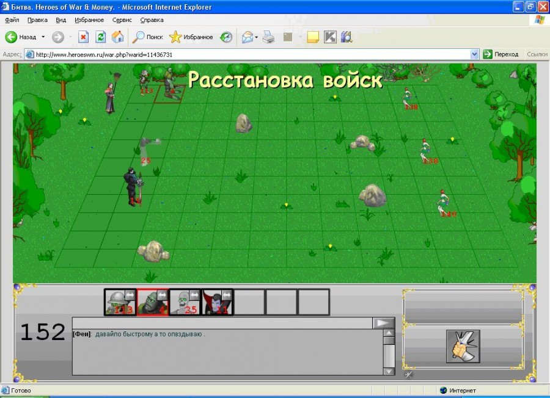Select the helmeted skeleton portrait numbered 113
The image size is (550, 398).
(120, 302)
